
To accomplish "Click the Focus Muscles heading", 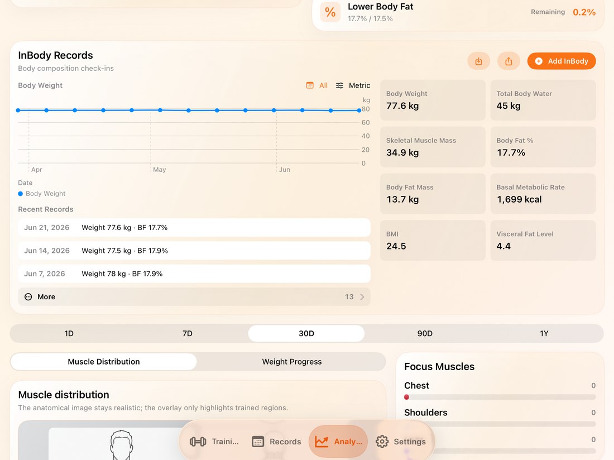I will [439, 366].
